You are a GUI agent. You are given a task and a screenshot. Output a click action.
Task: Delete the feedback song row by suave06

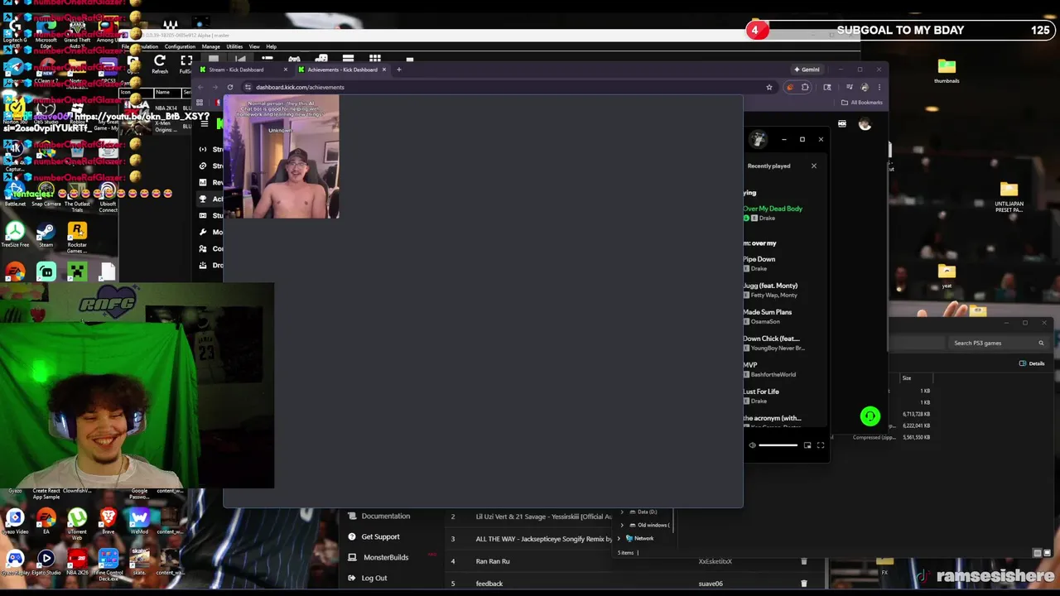[803, 584]
